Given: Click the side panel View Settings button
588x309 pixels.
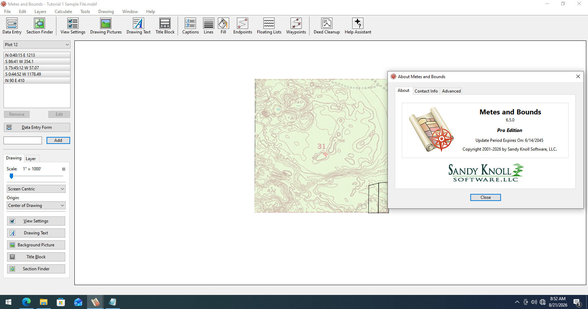Looking at the screenshot, I should click(x=36, y=221).
